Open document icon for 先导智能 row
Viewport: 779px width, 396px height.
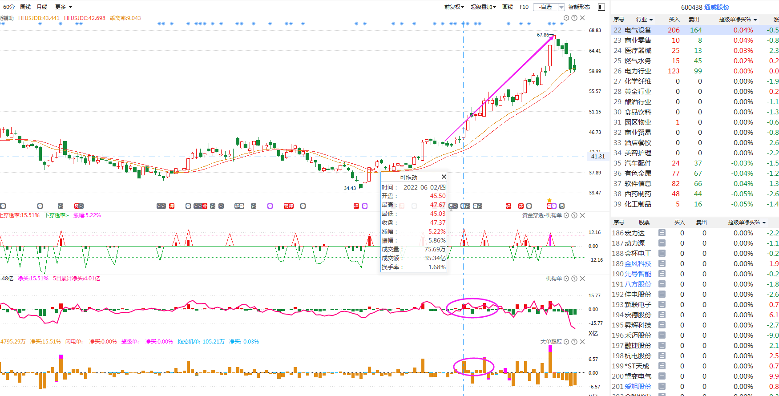[x=662, y=274]
